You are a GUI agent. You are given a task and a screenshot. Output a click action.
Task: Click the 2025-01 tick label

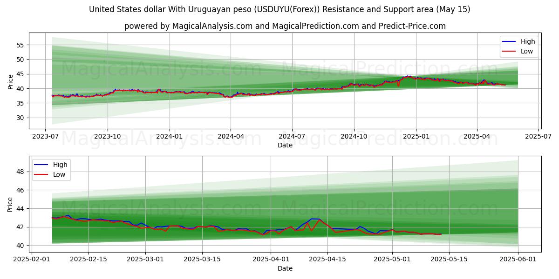point(416,137)
